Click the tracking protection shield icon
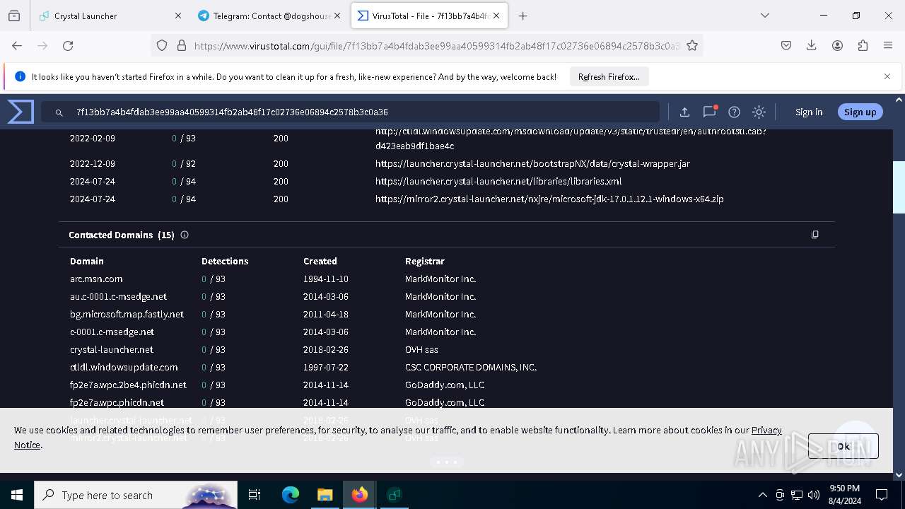 [162, 45]
